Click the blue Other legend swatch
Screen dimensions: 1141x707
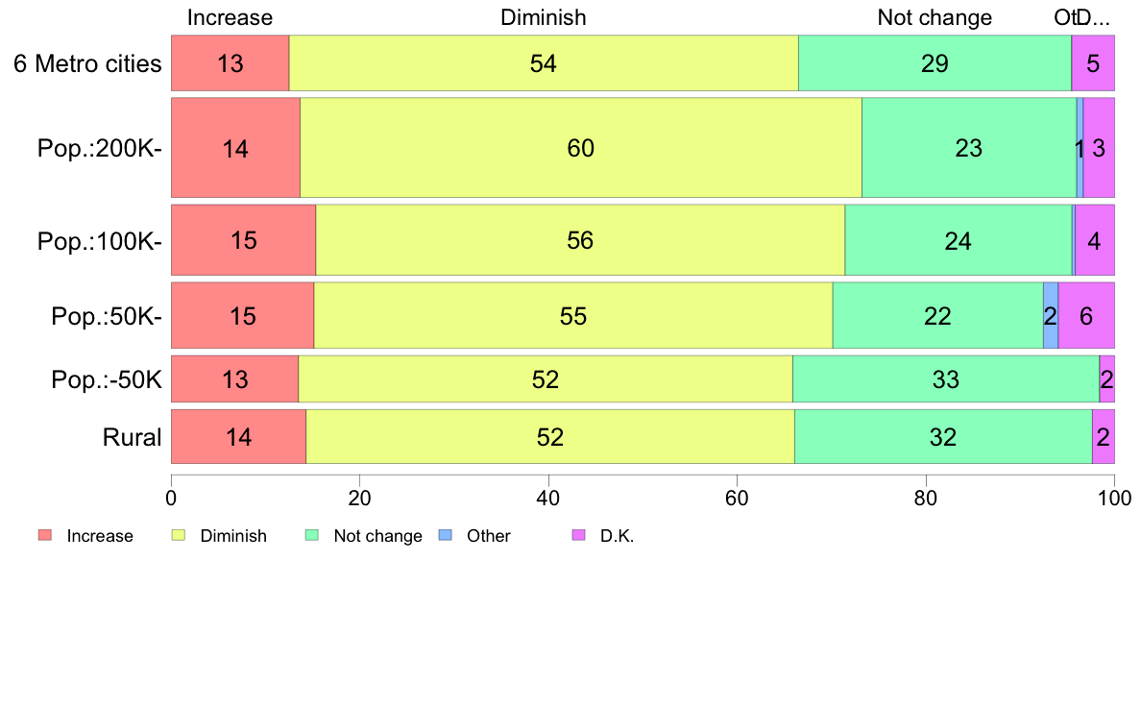[x=444, y=535]
